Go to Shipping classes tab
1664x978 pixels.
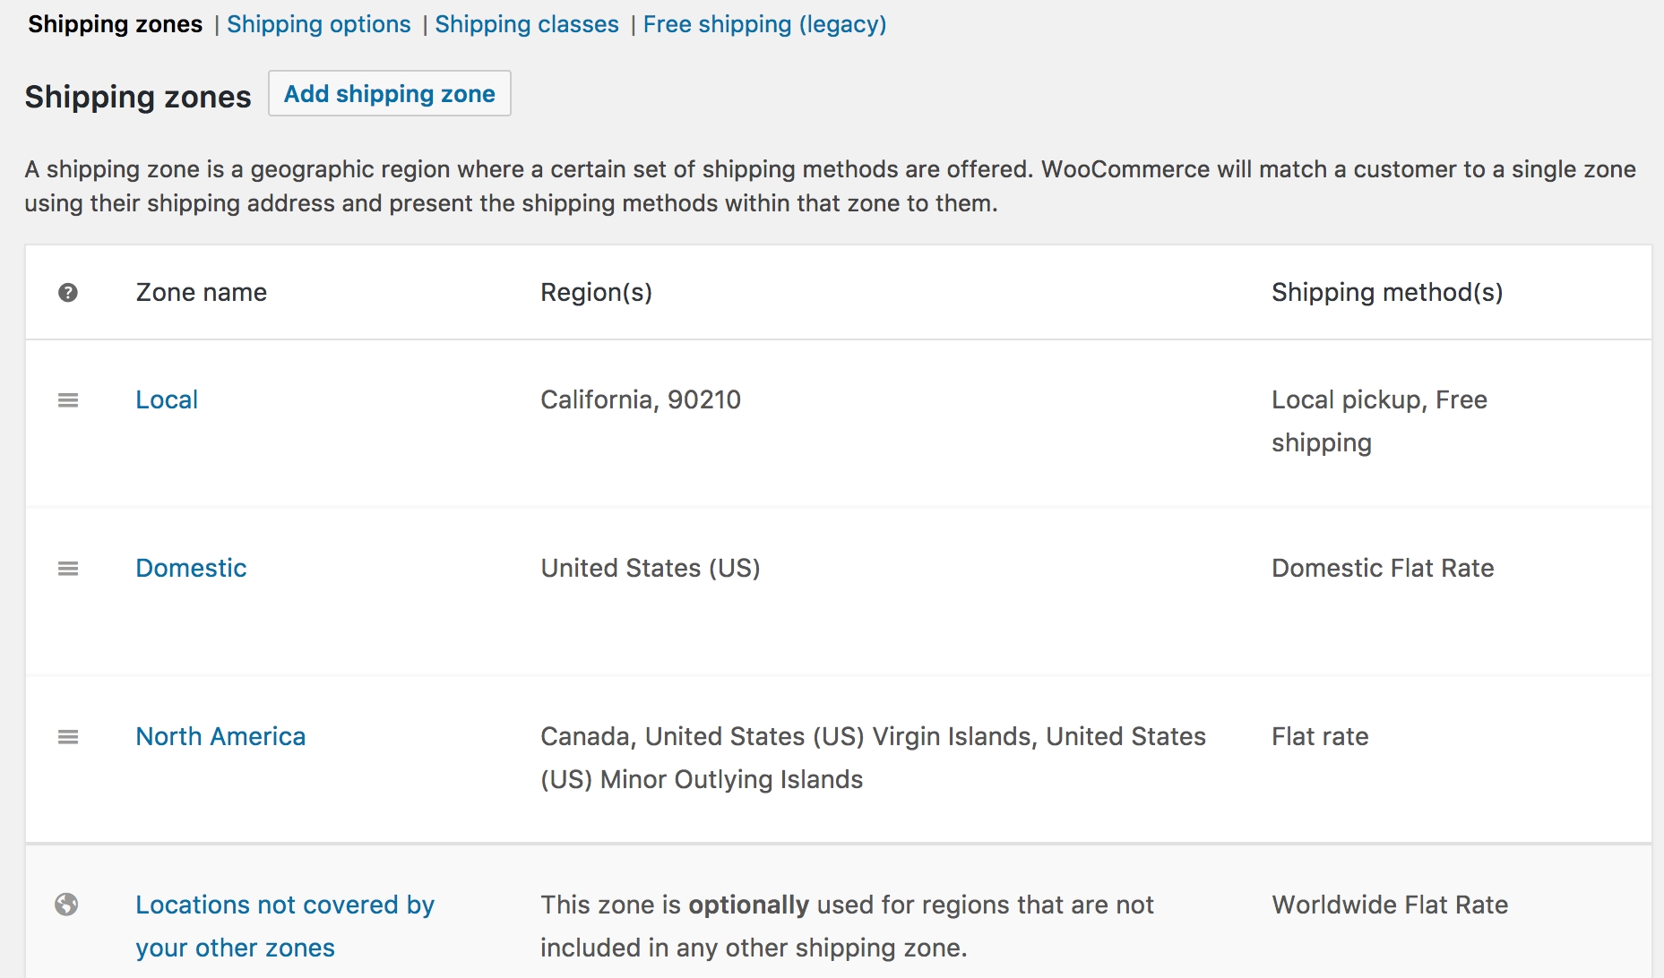pos(527,24)
